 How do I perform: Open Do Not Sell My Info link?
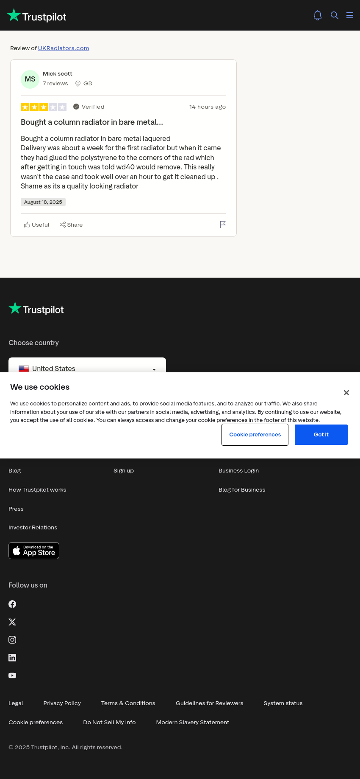click(109, 723)
